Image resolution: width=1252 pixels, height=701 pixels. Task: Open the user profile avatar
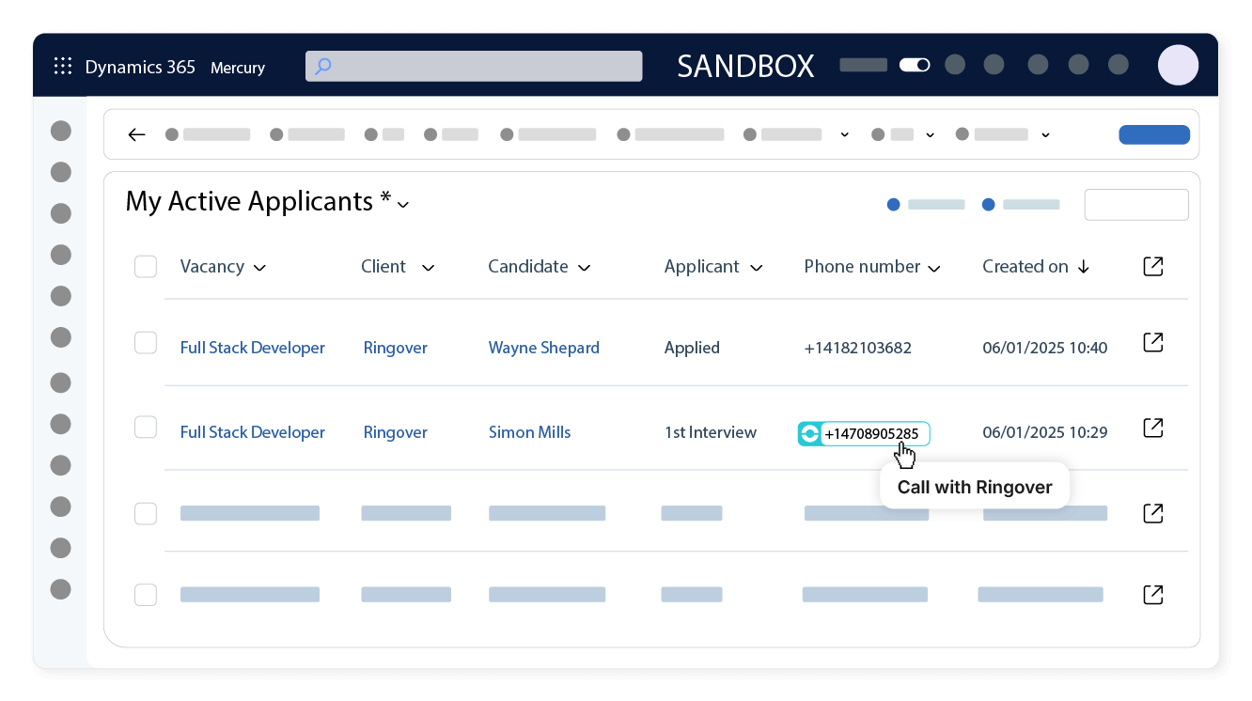click(1177, 65)
